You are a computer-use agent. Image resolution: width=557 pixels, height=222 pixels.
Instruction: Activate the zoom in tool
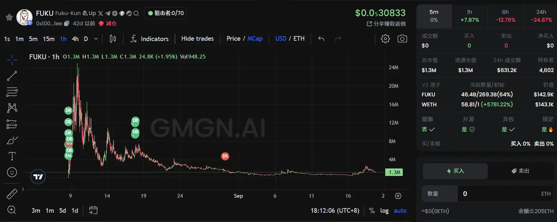12,210
